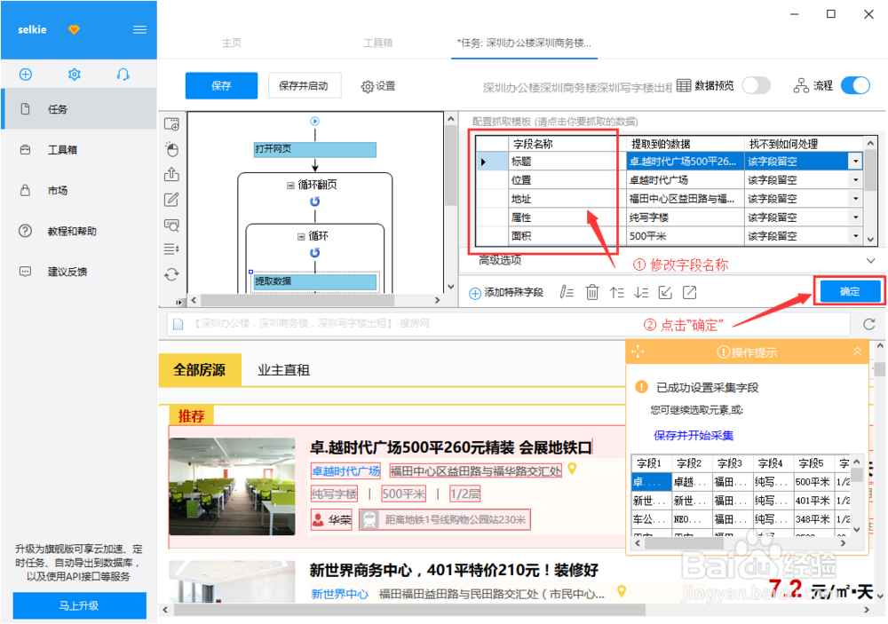Open the 标题 row 该字段留空 dropdown

tap(855, 162)
